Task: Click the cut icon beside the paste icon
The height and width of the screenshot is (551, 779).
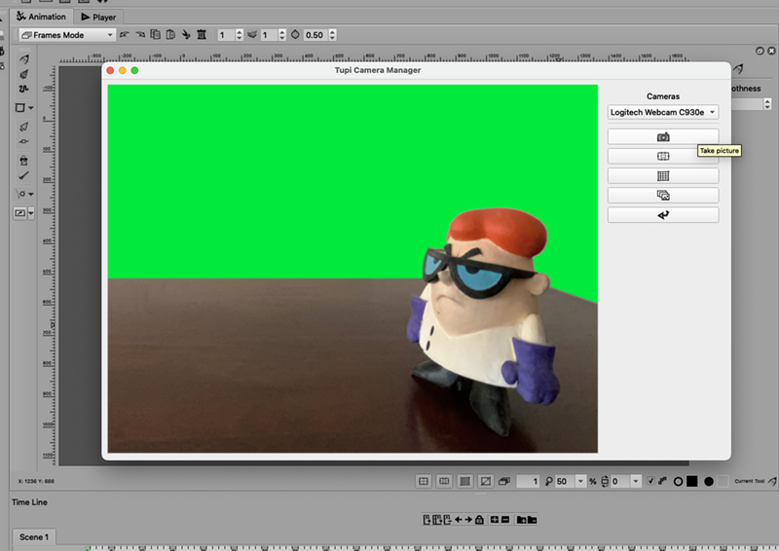Action: coord(186,35)
